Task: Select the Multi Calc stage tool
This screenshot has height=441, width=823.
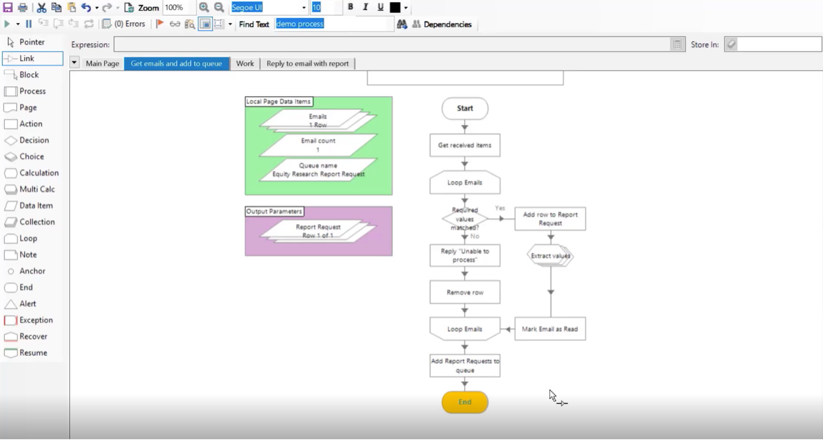Action: pyautogui.click(x=33, y=189)
